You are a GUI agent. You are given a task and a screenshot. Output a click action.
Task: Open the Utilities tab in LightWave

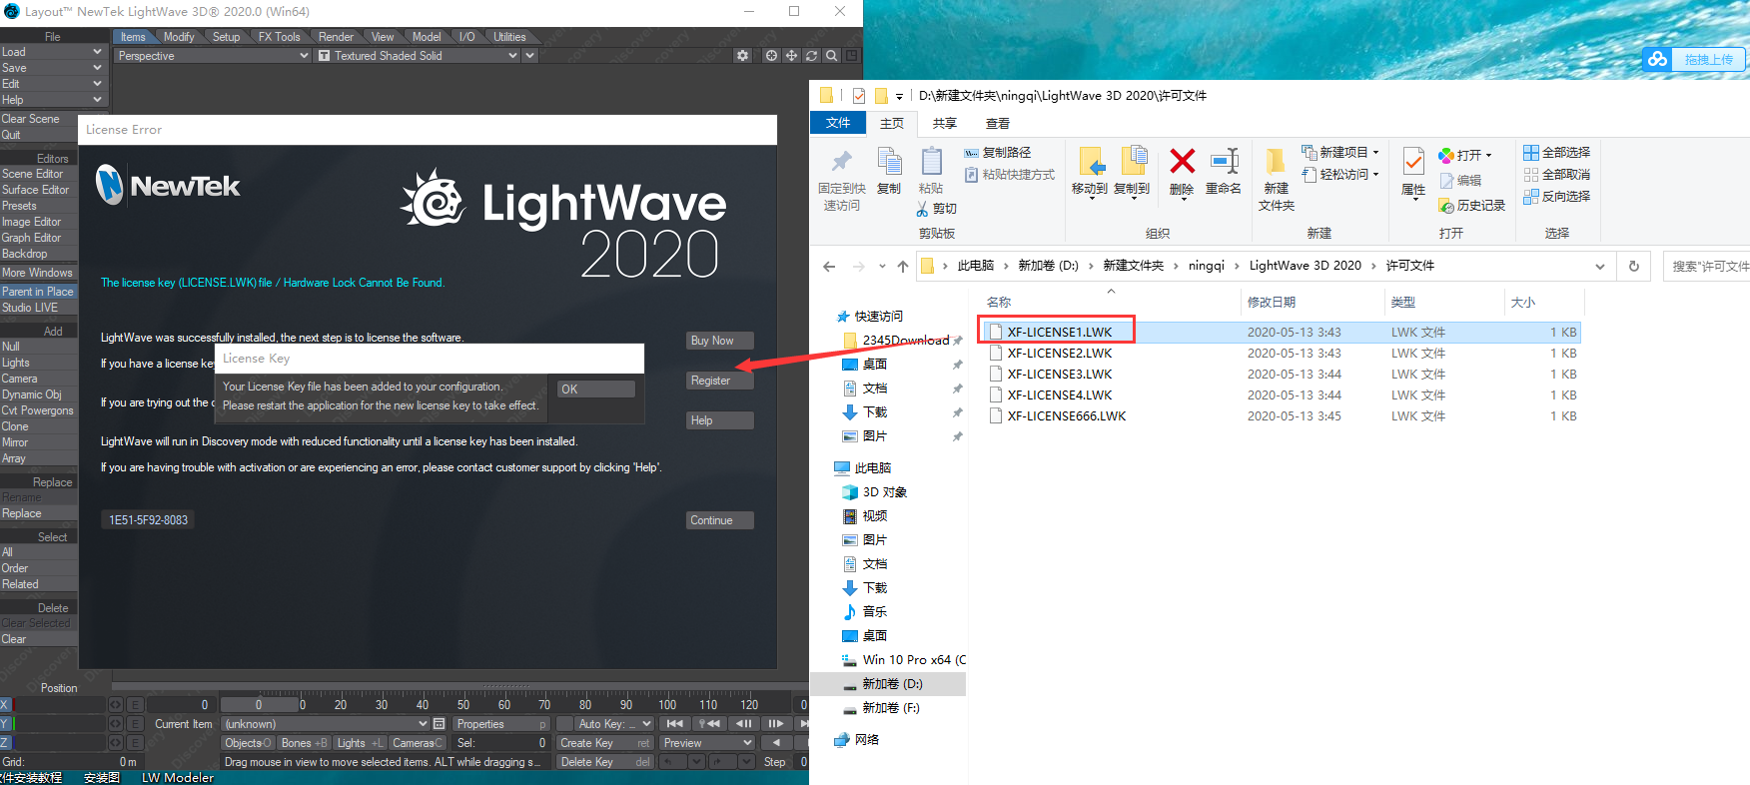pos(509,37)
